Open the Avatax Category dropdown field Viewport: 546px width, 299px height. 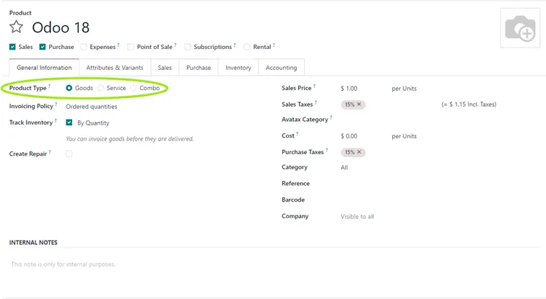tap(439, 120)
